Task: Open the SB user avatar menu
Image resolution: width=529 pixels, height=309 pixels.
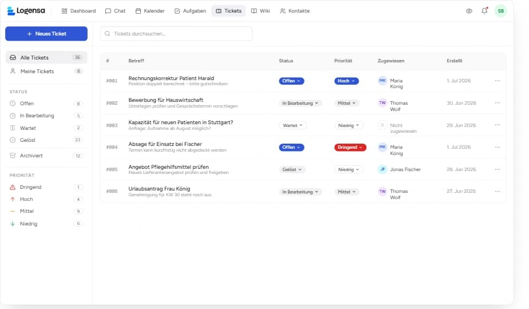Action: point(500,11)
